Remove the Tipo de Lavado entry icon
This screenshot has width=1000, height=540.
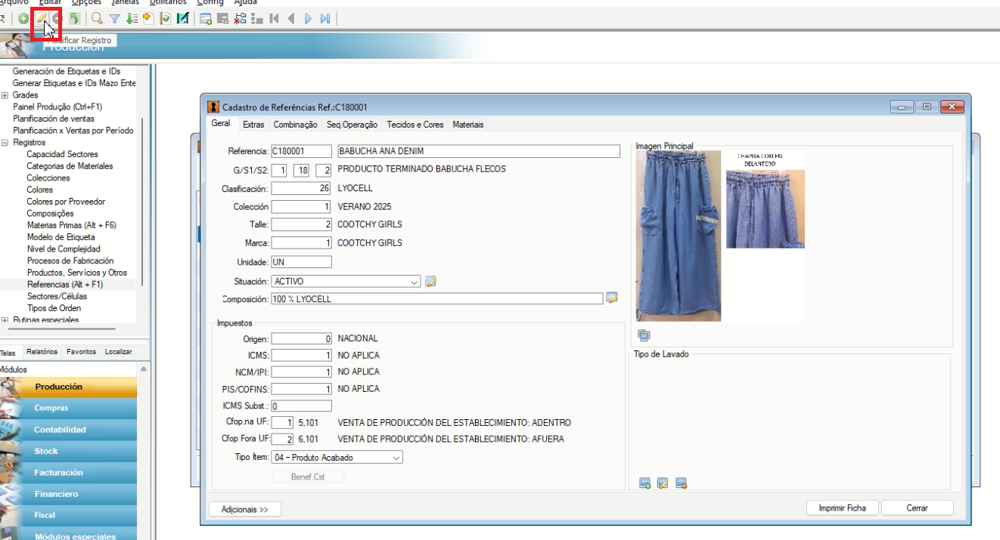click(681, 483)
